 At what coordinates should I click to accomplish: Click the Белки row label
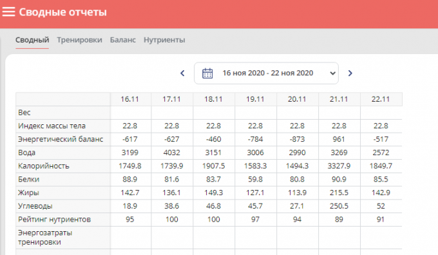28,179
